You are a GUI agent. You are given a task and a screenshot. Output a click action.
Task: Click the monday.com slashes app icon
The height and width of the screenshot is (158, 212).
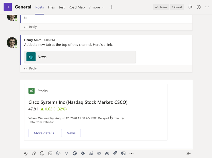[107, 153]
